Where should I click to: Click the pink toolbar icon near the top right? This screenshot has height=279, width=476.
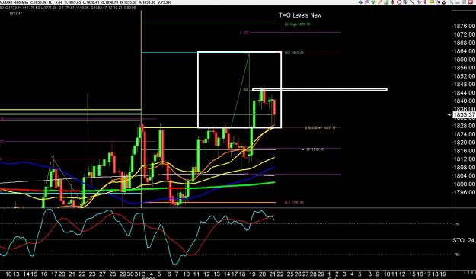(x=367, y=2)
